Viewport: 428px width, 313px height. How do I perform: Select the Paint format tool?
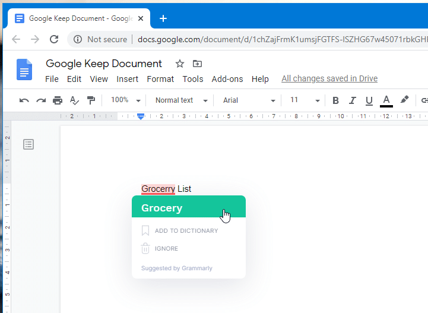click(91, 100)
